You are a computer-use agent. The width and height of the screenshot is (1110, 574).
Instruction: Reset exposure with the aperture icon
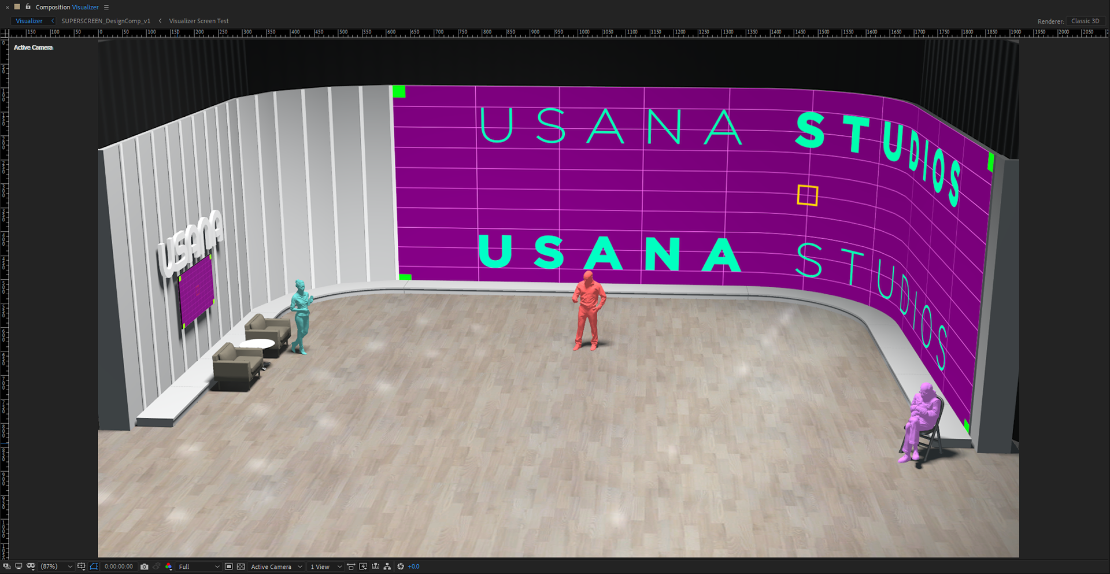point(401,566)
